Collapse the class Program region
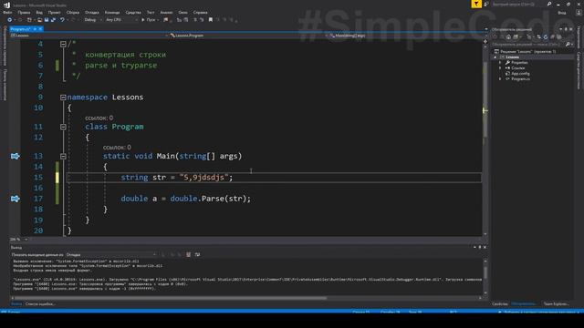584x328 pixels. pos(63,127)
